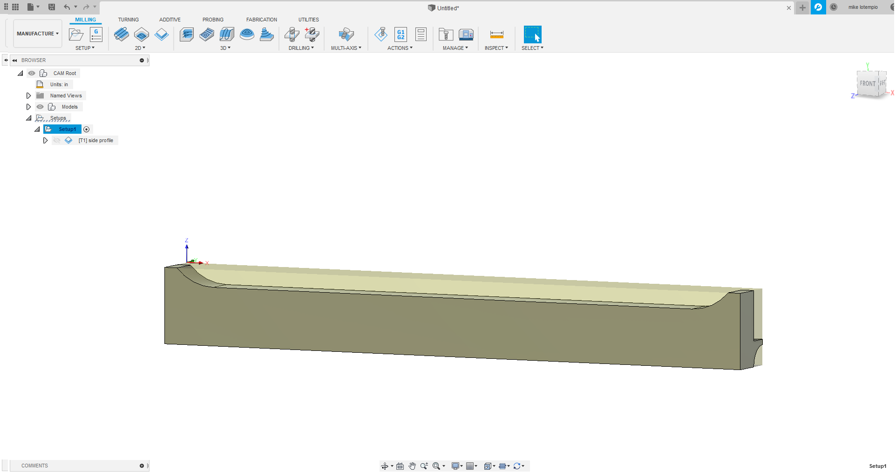Select the Pan hand tool
Screen dimensions: 896x473
click(412, 466)
